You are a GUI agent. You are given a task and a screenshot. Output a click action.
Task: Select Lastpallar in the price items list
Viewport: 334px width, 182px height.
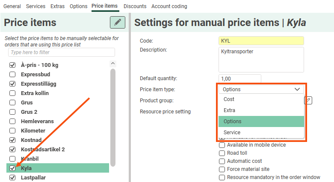pyautogui.click(x=33, y=177)
